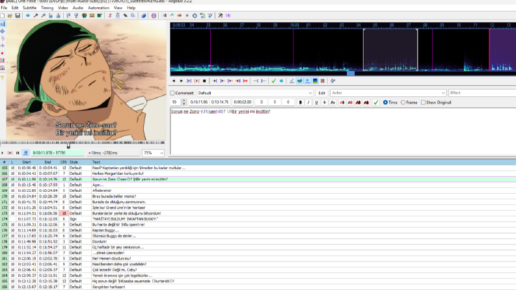
Task: Tick the Comment checkbox
Action: (172, 93)
